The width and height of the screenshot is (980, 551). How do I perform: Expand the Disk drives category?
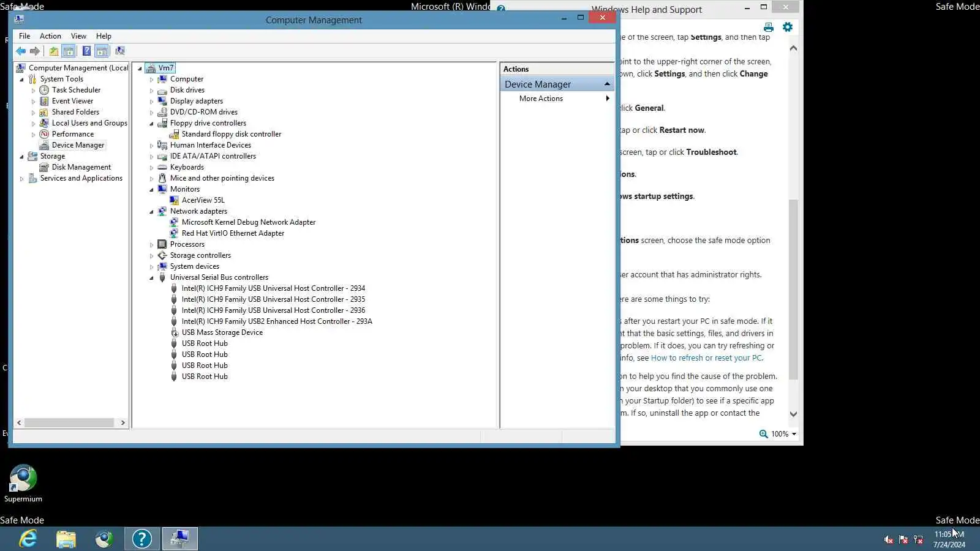click(x=151, y=91)
